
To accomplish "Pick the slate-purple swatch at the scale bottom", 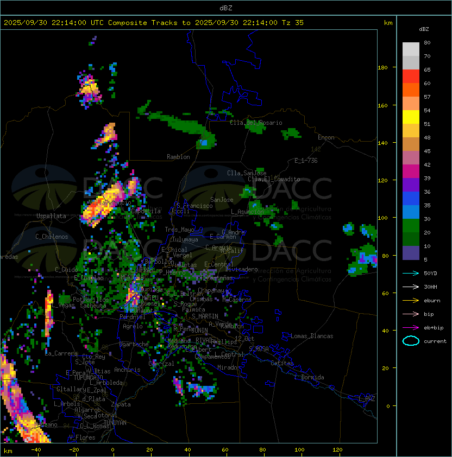I will pos(411,252).
